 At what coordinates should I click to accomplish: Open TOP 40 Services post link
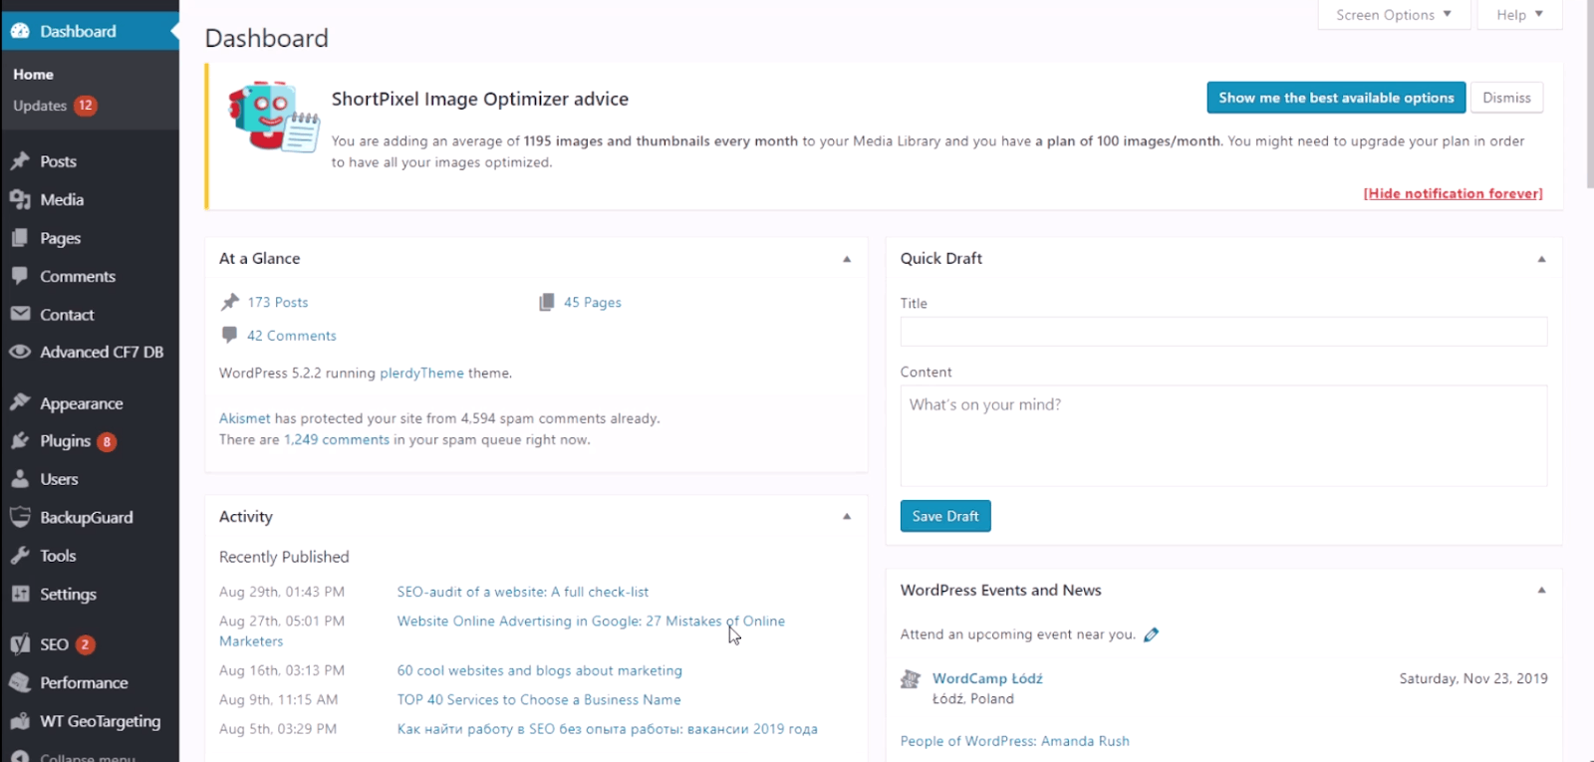pyautogui.click(x=539, y=699)
